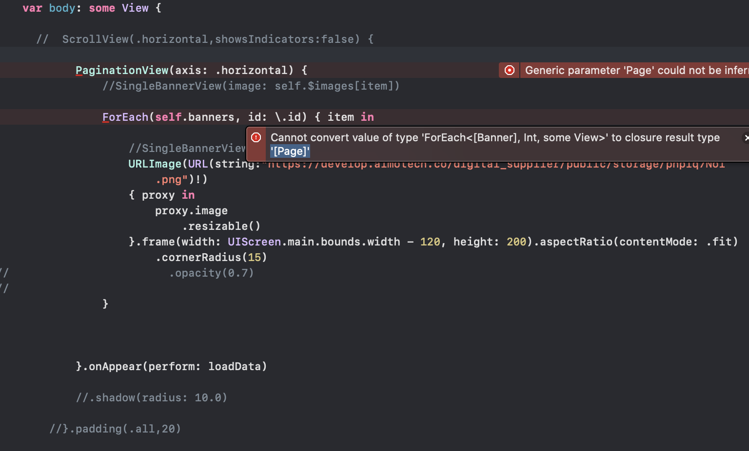
Task: Click the onAppear loadData modifier line
Action: (172, 366)
